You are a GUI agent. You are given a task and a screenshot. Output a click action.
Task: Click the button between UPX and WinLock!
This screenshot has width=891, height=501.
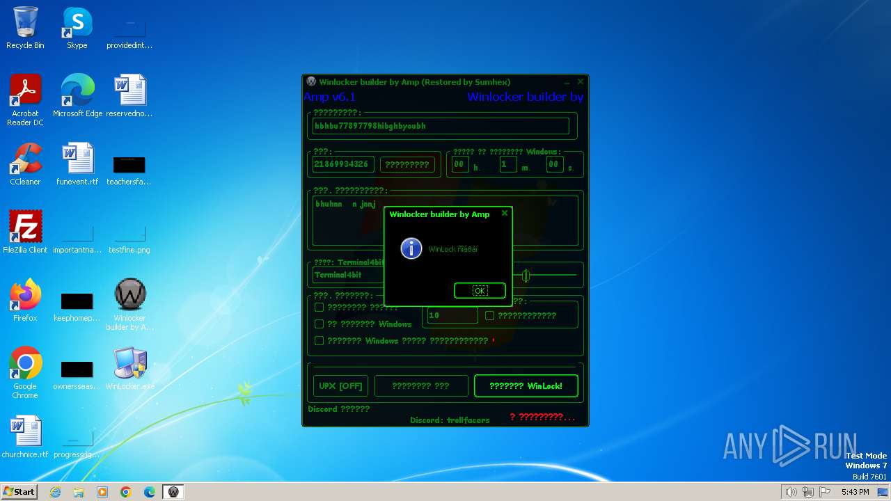(x=421, y=386)
